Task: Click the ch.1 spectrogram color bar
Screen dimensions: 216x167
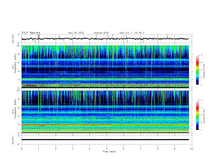Action: pos(197,70)
